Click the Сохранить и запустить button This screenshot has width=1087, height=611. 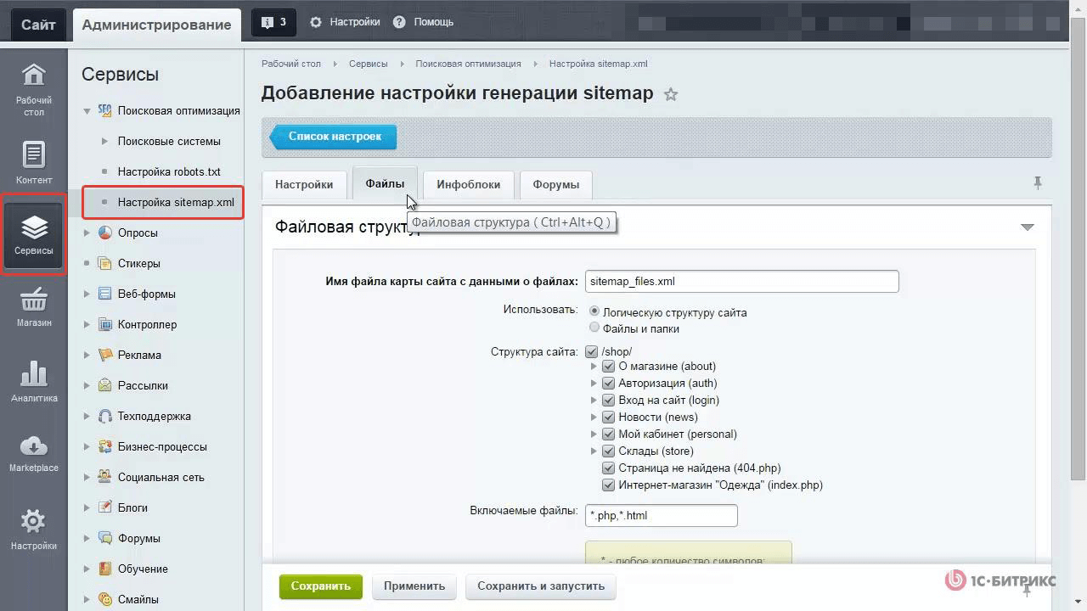(540, 586)
